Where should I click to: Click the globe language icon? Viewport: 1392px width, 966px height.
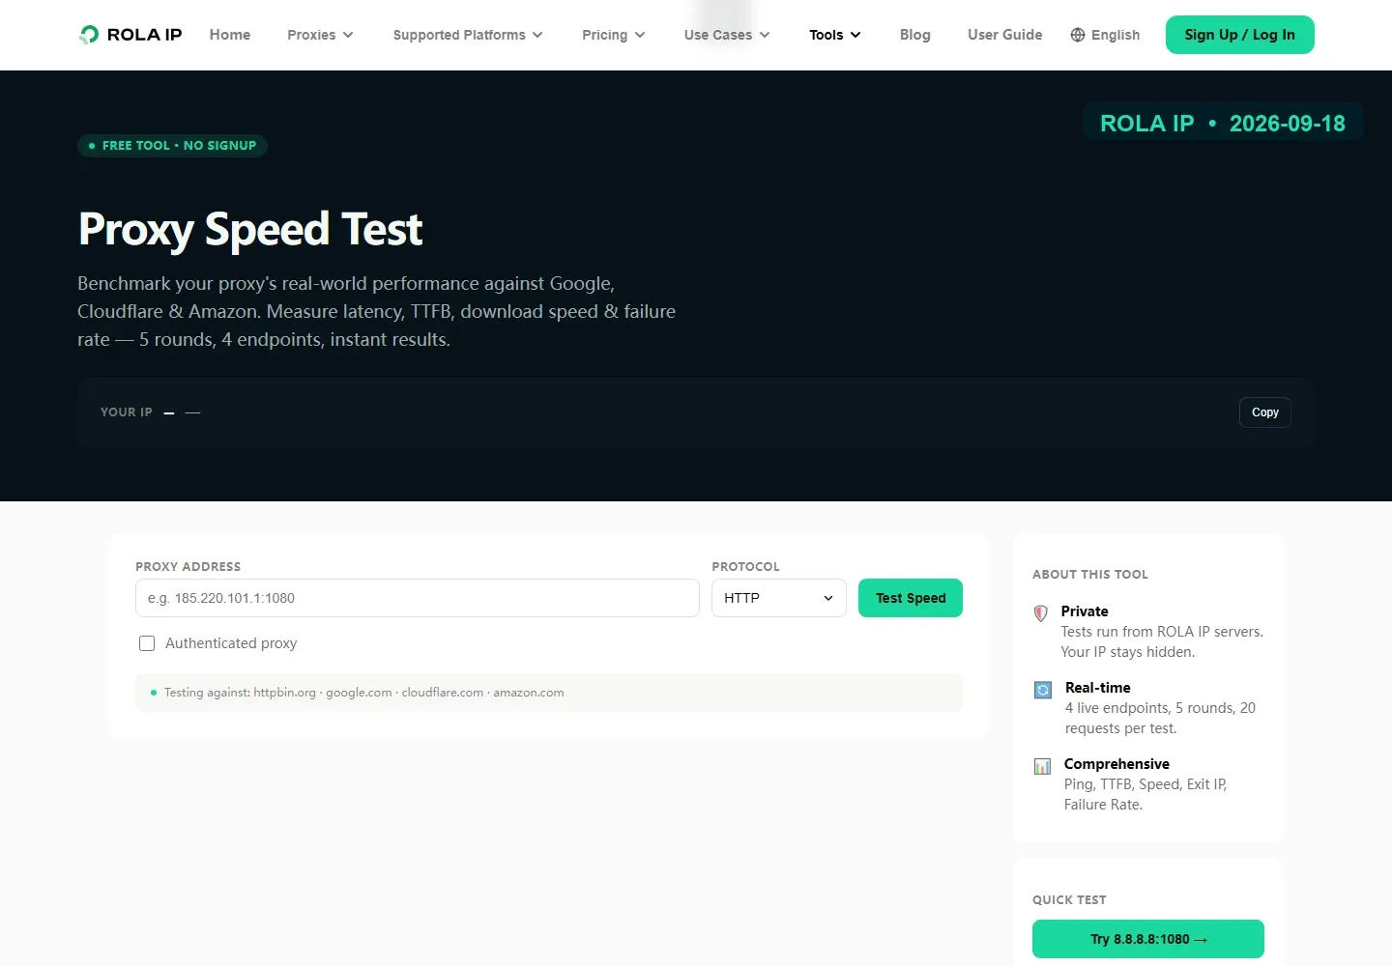[x=1078, y=35]
